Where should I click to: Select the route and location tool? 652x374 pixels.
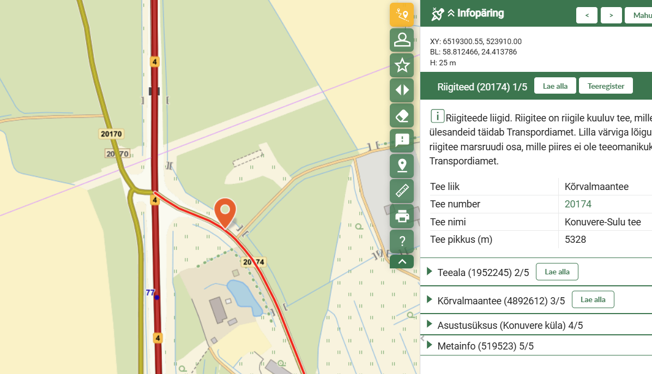[402, 15]
